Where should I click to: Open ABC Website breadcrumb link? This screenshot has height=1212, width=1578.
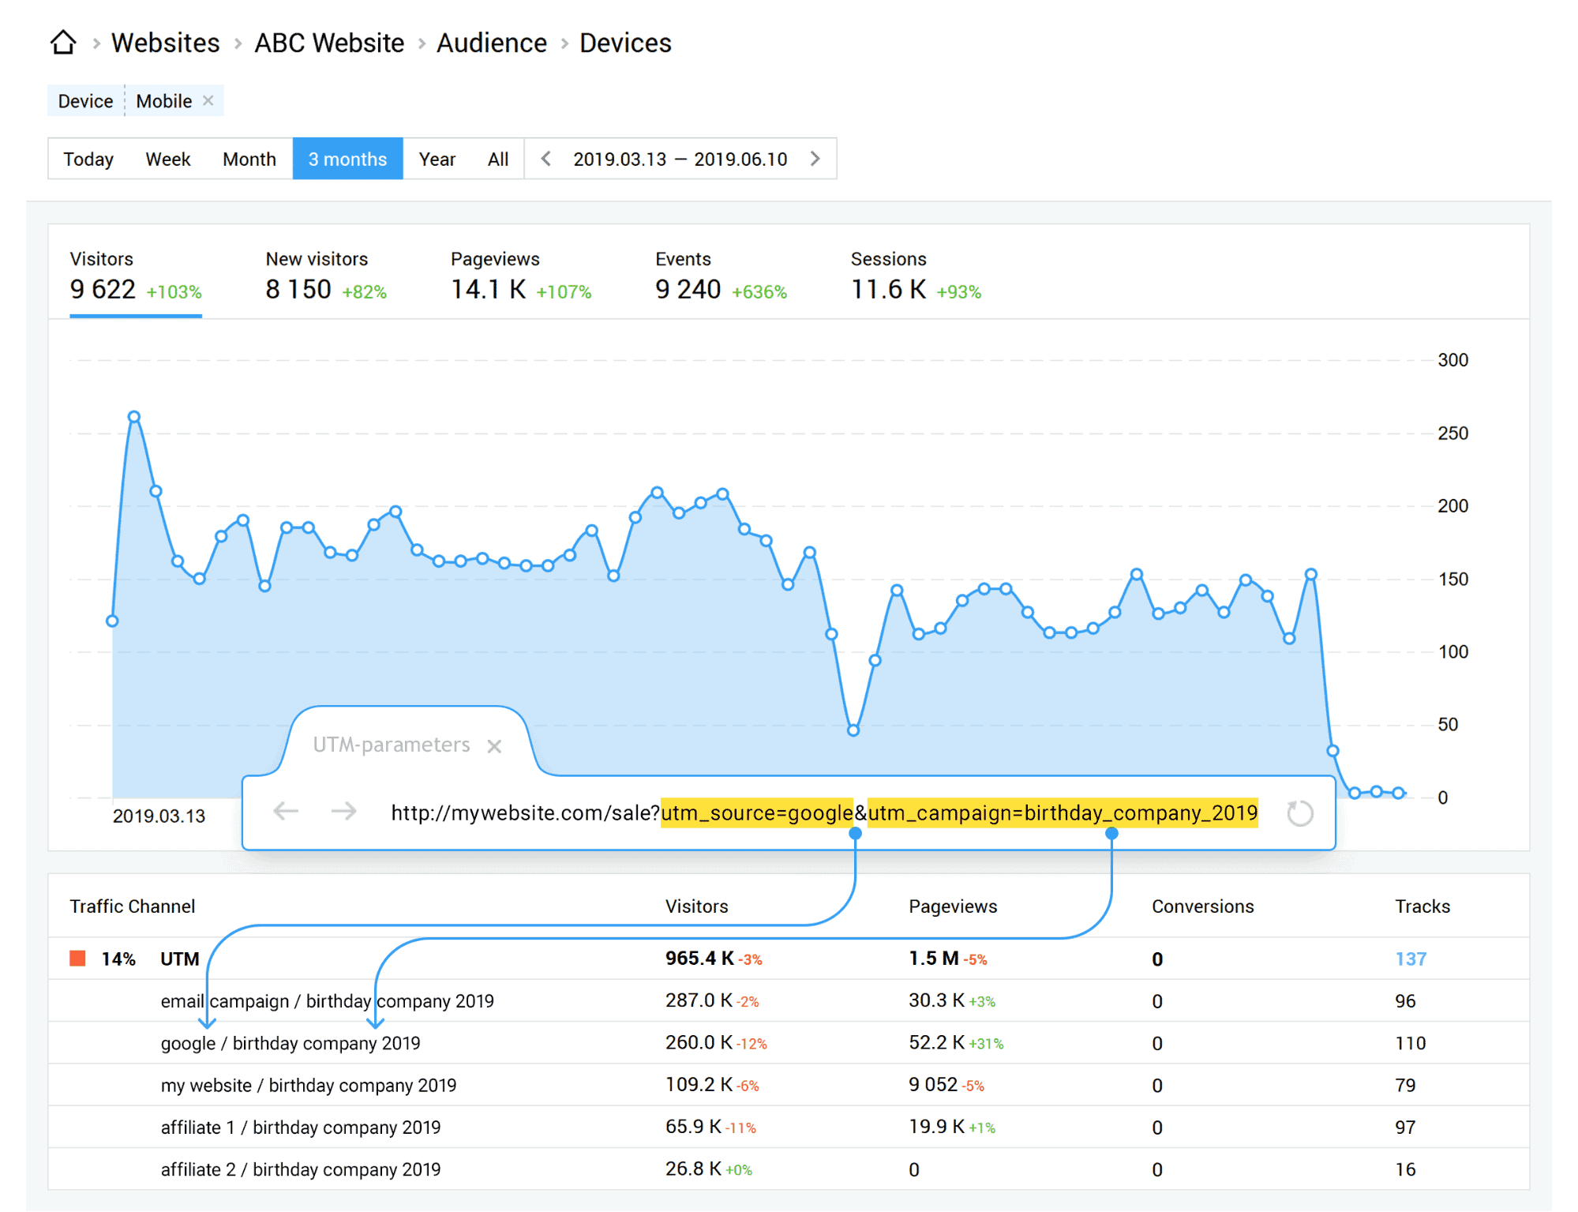click(328, 43)
